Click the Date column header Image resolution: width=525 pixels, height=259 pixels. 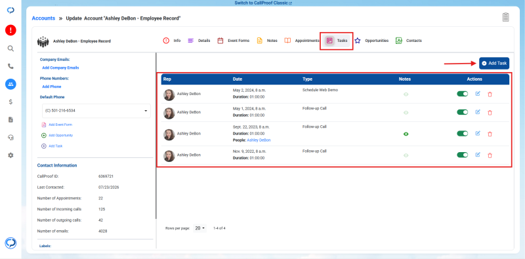(238, 79)
